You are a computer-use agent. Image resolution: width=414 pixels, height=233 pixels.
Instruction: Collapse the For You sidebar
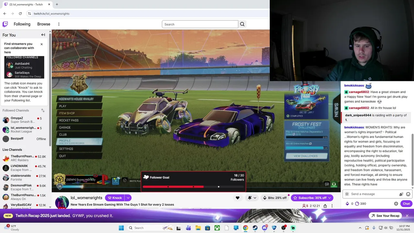point(43,35)
